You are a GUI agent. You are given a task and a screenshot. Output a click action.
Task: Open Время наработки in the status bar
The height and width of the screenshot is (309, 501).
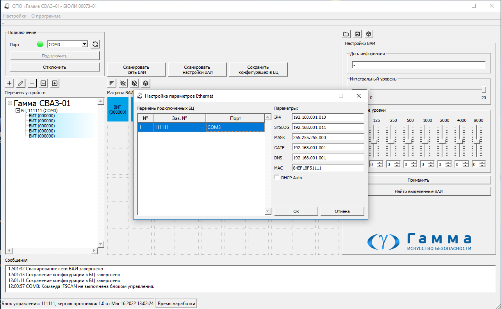(x=177, y=304)
